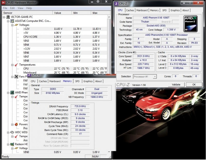Select CPU tab in CPU-Z memory window
The width and height of the screenshot is (206, 160).
33,81
